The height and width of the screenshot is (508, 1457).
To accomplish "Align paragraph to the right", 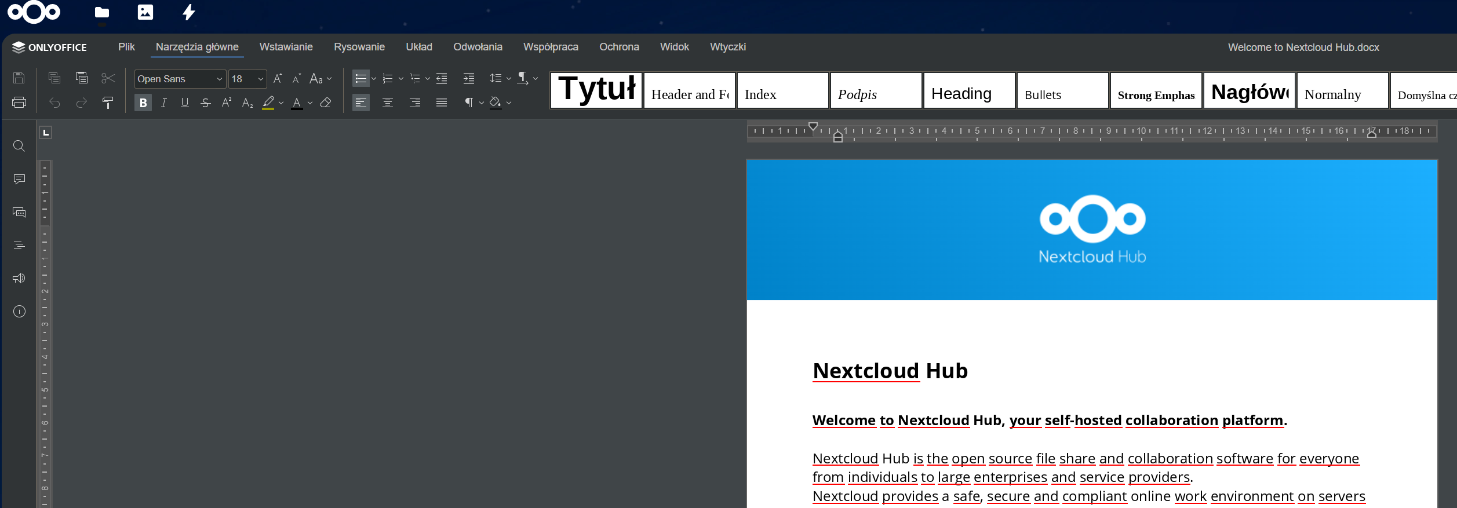I will coord(415,103).
